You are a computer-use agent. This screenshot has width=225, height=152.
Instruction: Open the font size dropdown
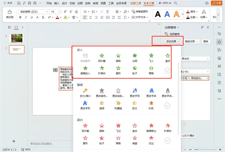pos(59,12)
